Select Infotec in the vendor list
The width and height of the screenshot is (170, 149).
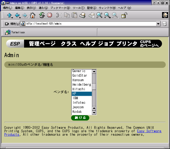(x=82, y=103)
